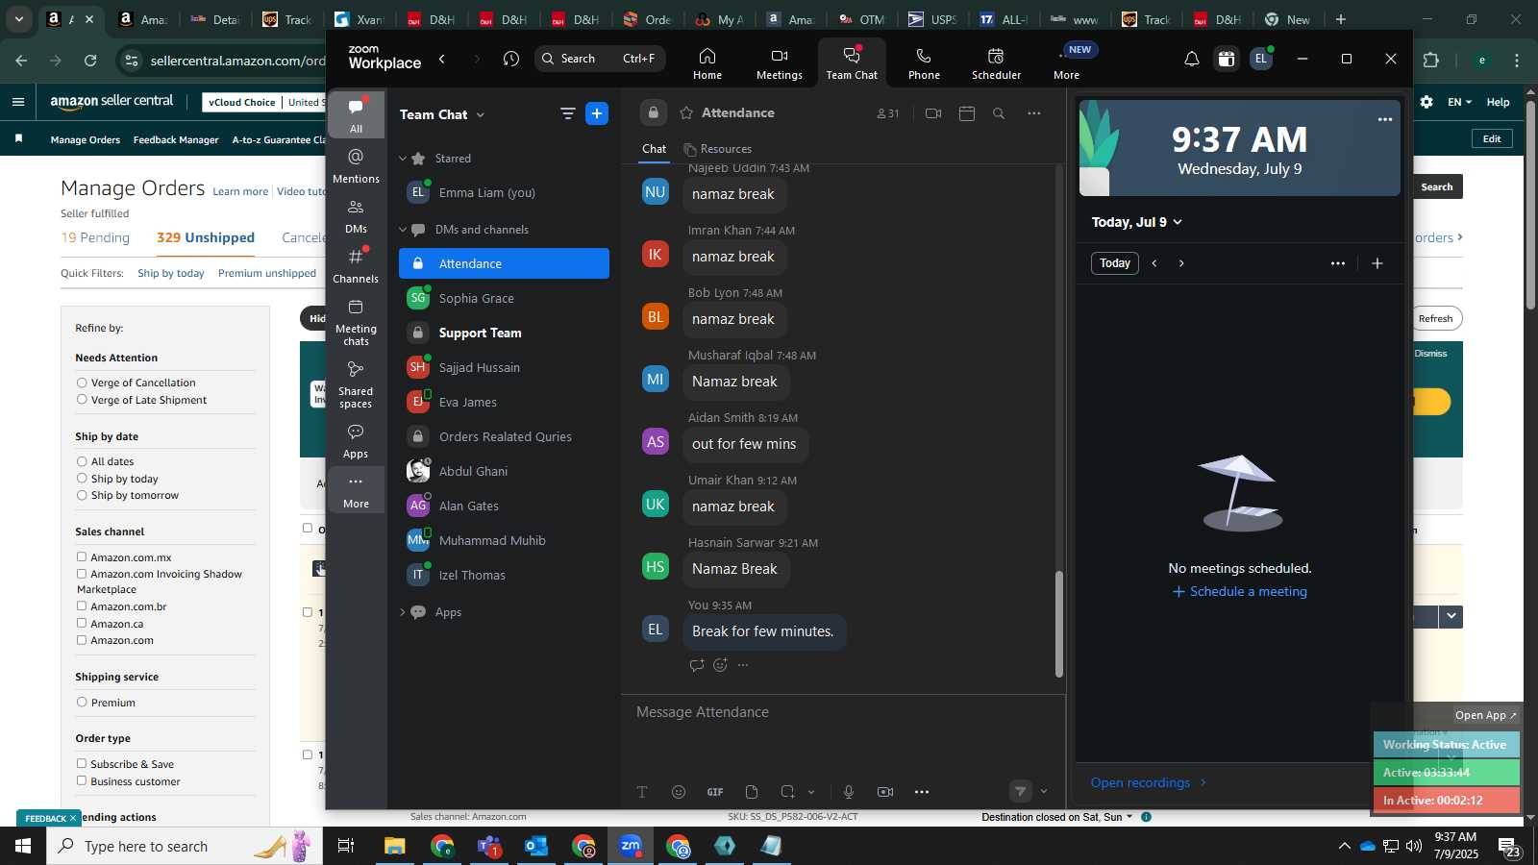Click the Zoom Search box
Image resolution: width=1538 pixels, height=865 pixels.
(599, 59)
